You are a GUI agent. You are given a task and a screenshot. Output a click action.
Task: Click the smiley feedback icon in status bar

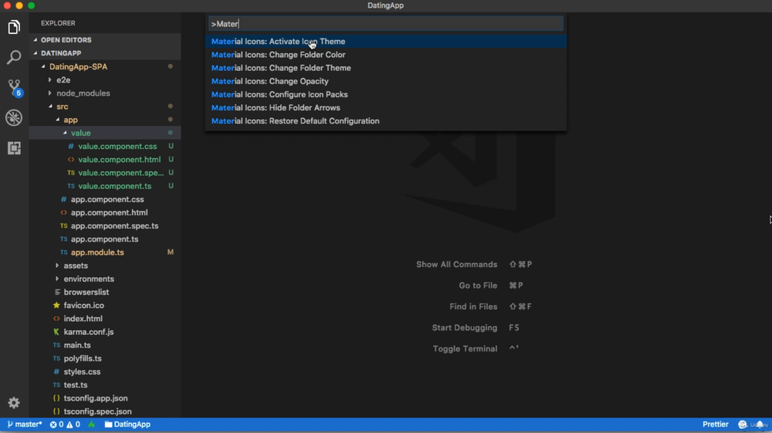[x=743, y=425]
